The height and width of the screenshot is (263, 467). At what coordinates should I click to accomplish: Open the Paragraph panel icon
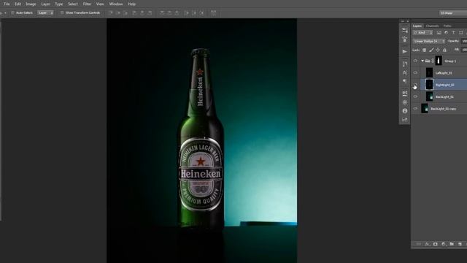click(x=404, y=81)
